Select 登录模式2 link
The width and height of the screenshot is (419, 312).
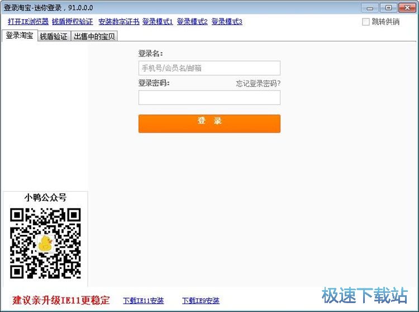pos(192,22)
